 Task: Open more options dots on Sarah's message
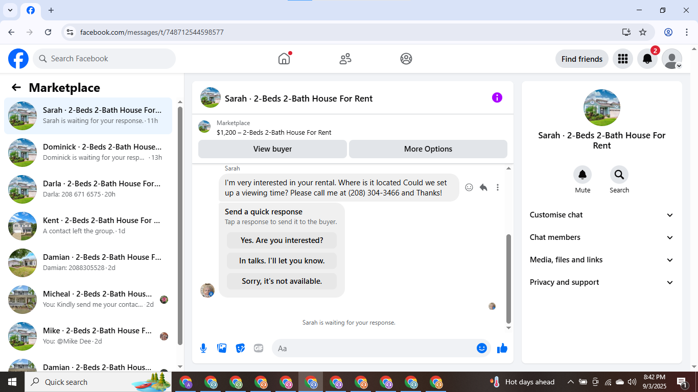click(x=498, y=187)
